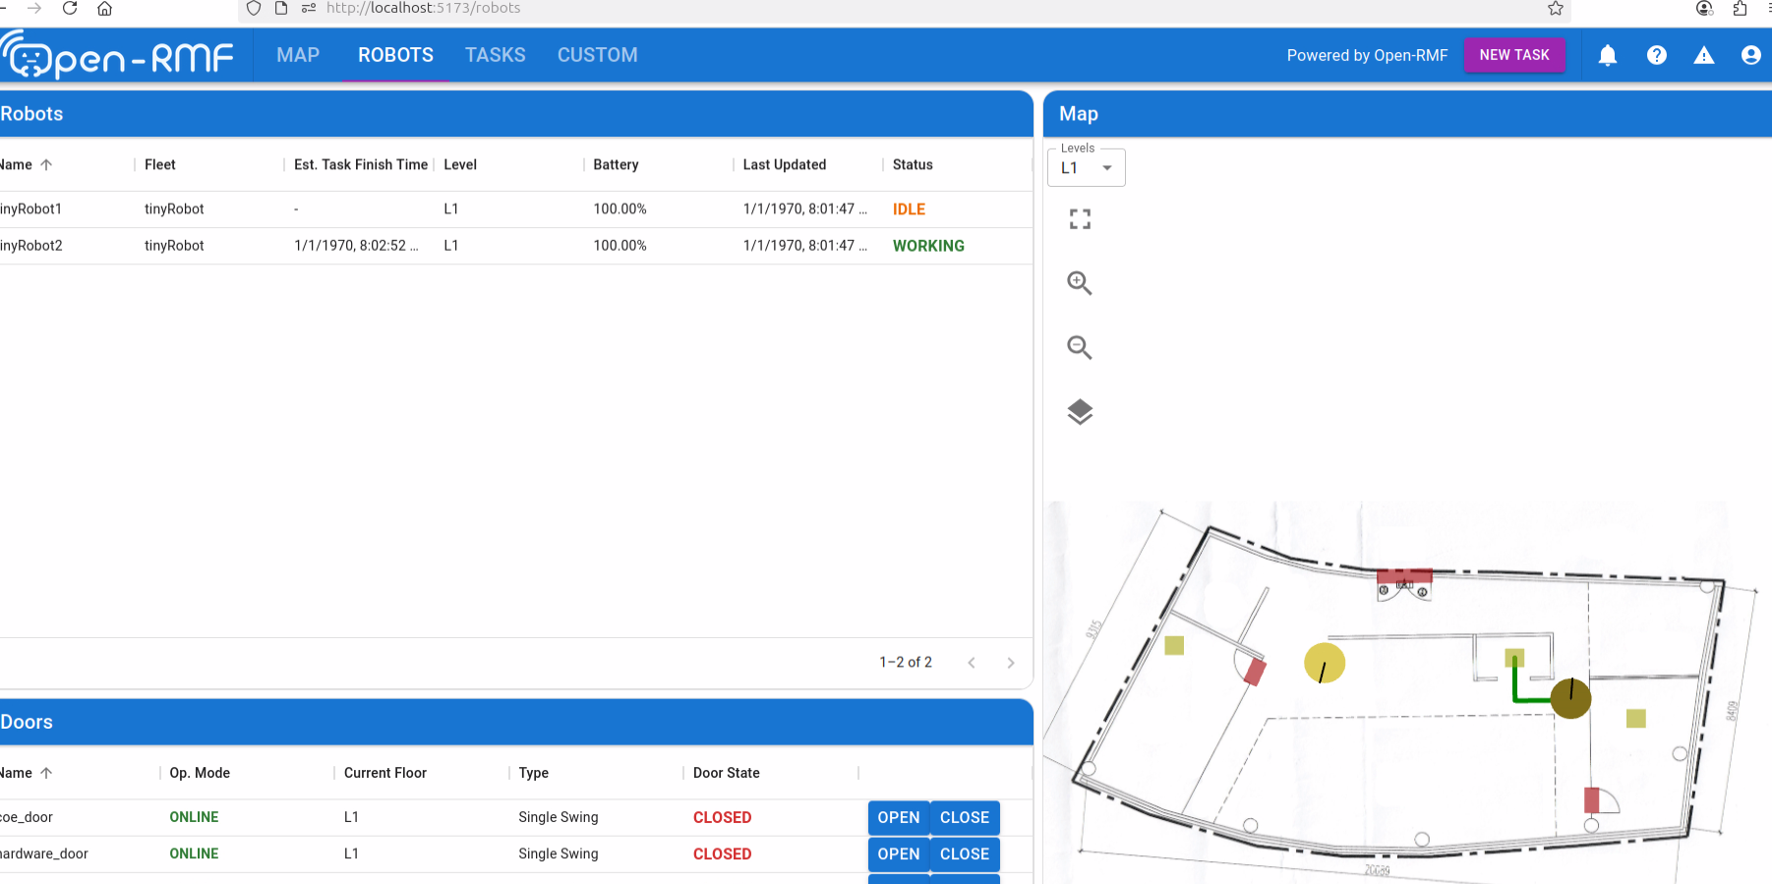Image resolution: width=1772 pixels, height=884 pixels.
Task: Click the NEW TASK button
Action: coord(1513,55)
